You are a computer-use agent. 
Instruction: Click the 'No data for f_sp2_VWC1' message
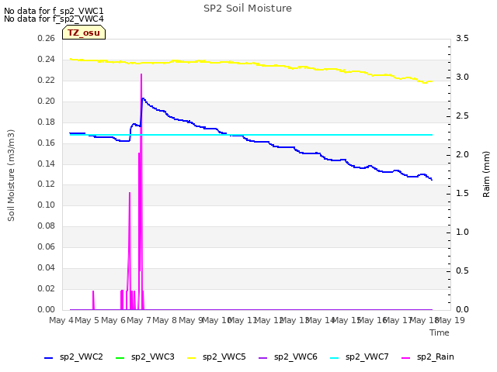(x=54, y=11)
